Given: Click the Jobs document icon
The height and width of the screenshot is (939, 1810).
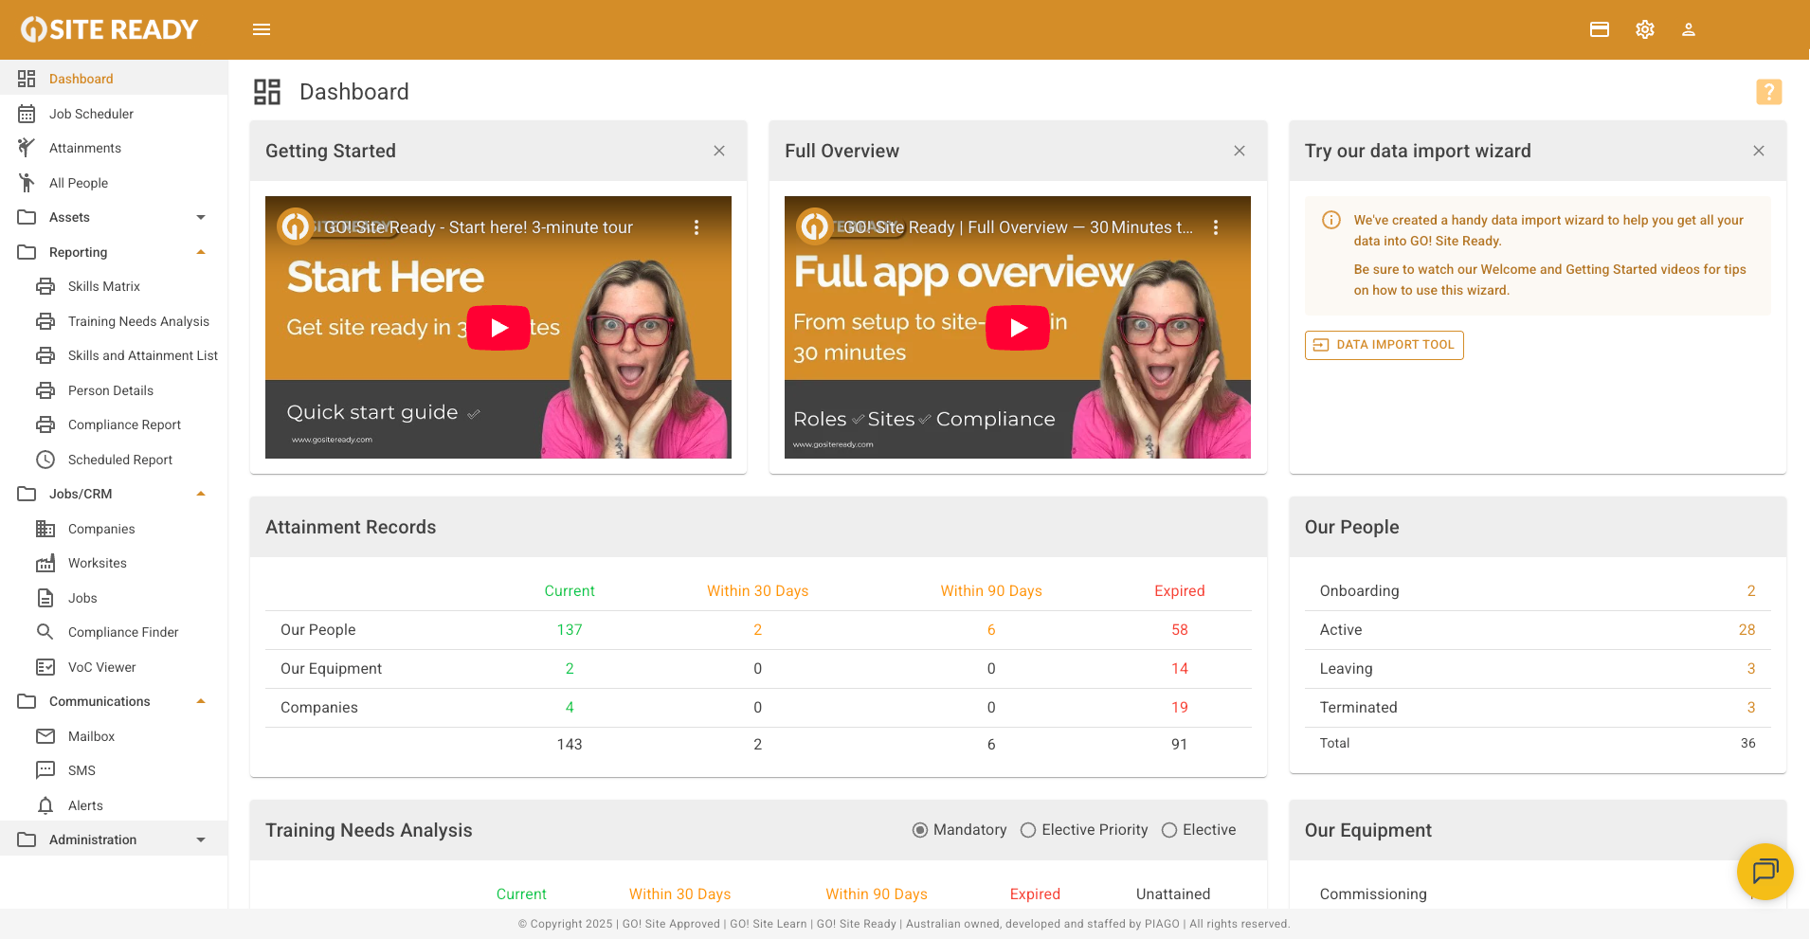Looking at the screenshot, I should coord(45,598).
